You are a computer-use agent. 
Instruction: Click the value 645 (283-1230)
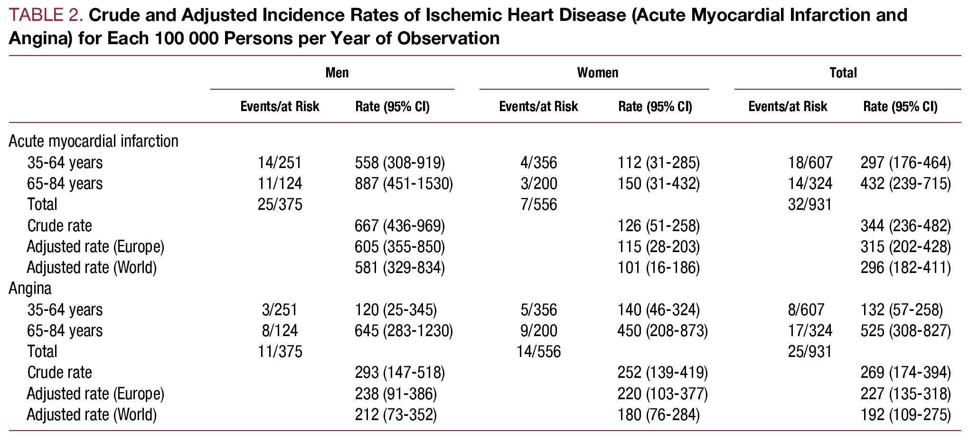pos(404,331)
